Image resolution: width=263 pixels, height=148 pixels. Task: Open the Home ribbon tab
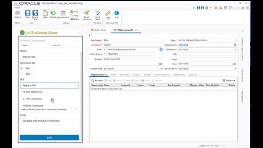[17, 8]
